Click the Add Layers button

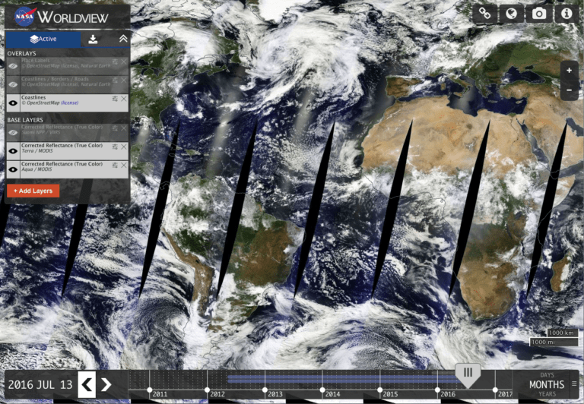click(x=33, y=191)
